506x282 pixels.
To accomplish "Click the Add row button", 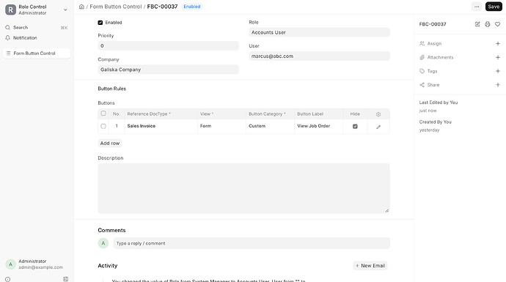I will (110, 143).
